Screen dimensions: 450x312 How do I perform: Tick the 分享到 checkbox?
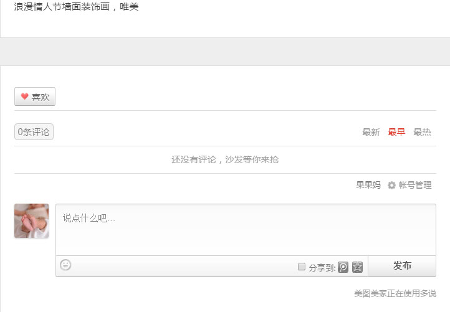point(302,267)
